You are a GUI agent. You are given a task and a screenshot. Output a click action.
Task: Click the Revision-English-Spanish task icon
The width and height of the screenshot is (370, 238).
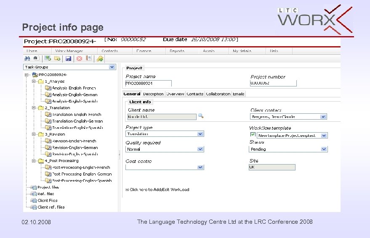(x=48, y=154)
